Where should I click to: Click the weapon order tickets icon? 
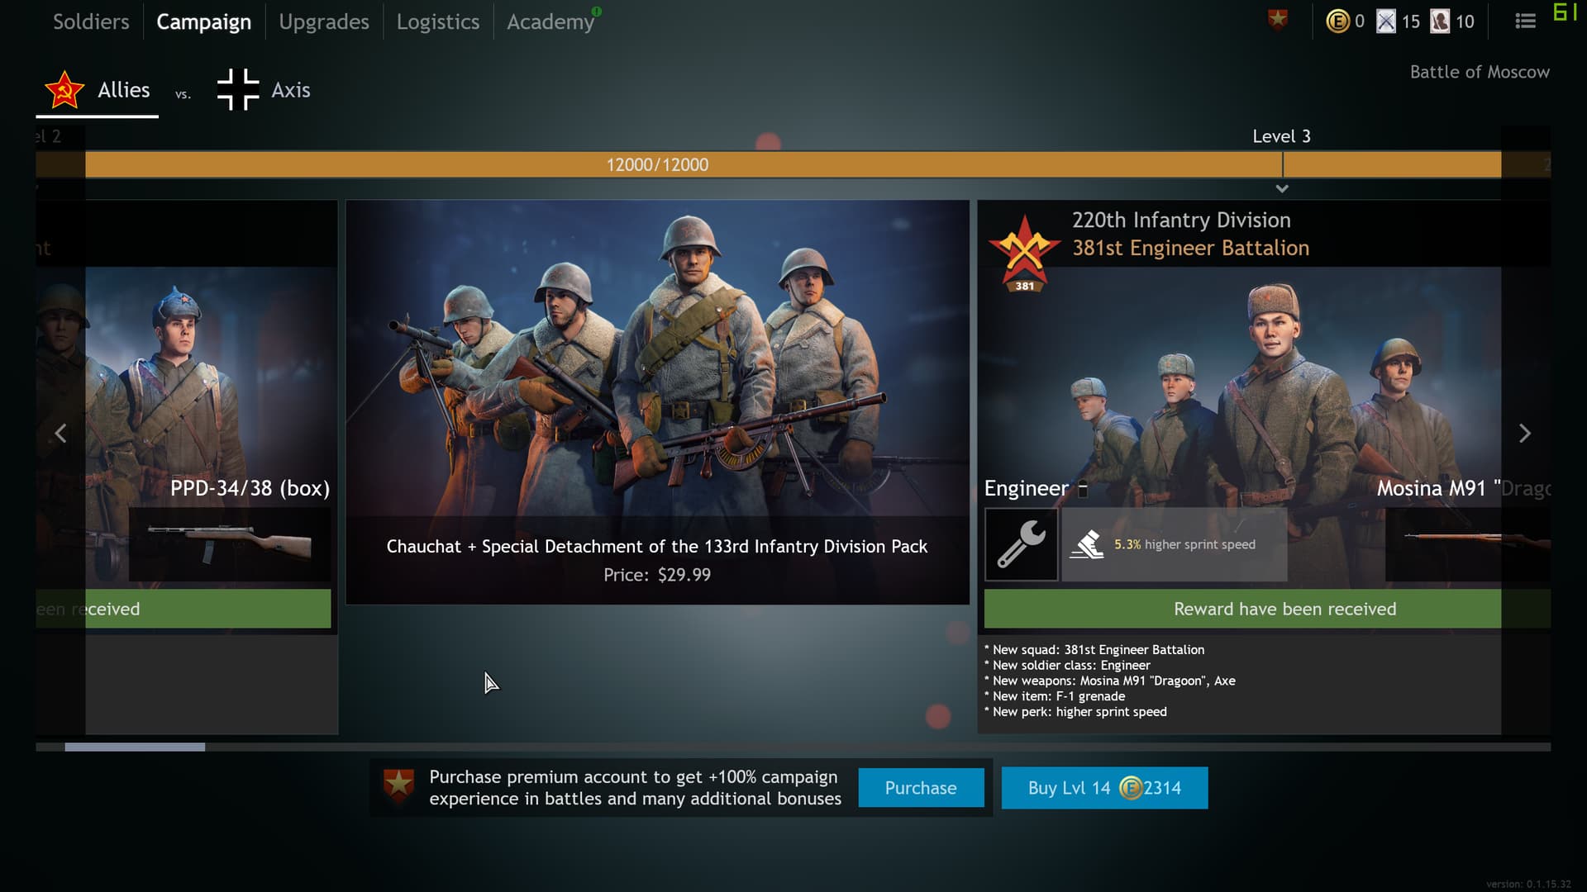[x=1386, y=21]
